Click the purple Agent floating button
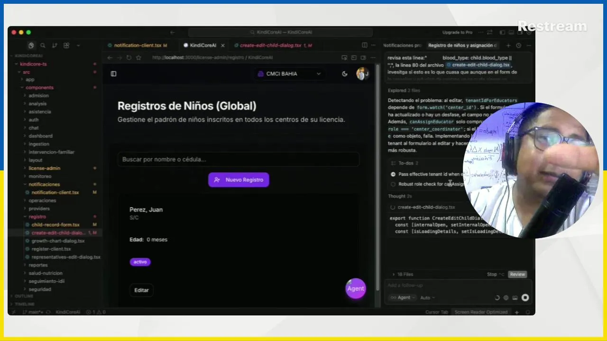 point(355,288)
